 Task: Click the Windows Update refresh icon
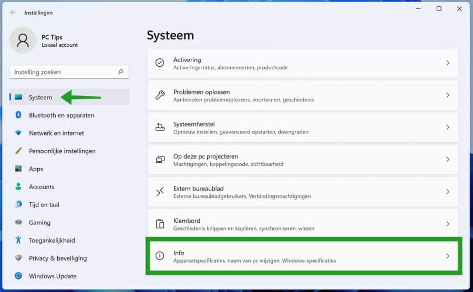[x=18, y=276]
